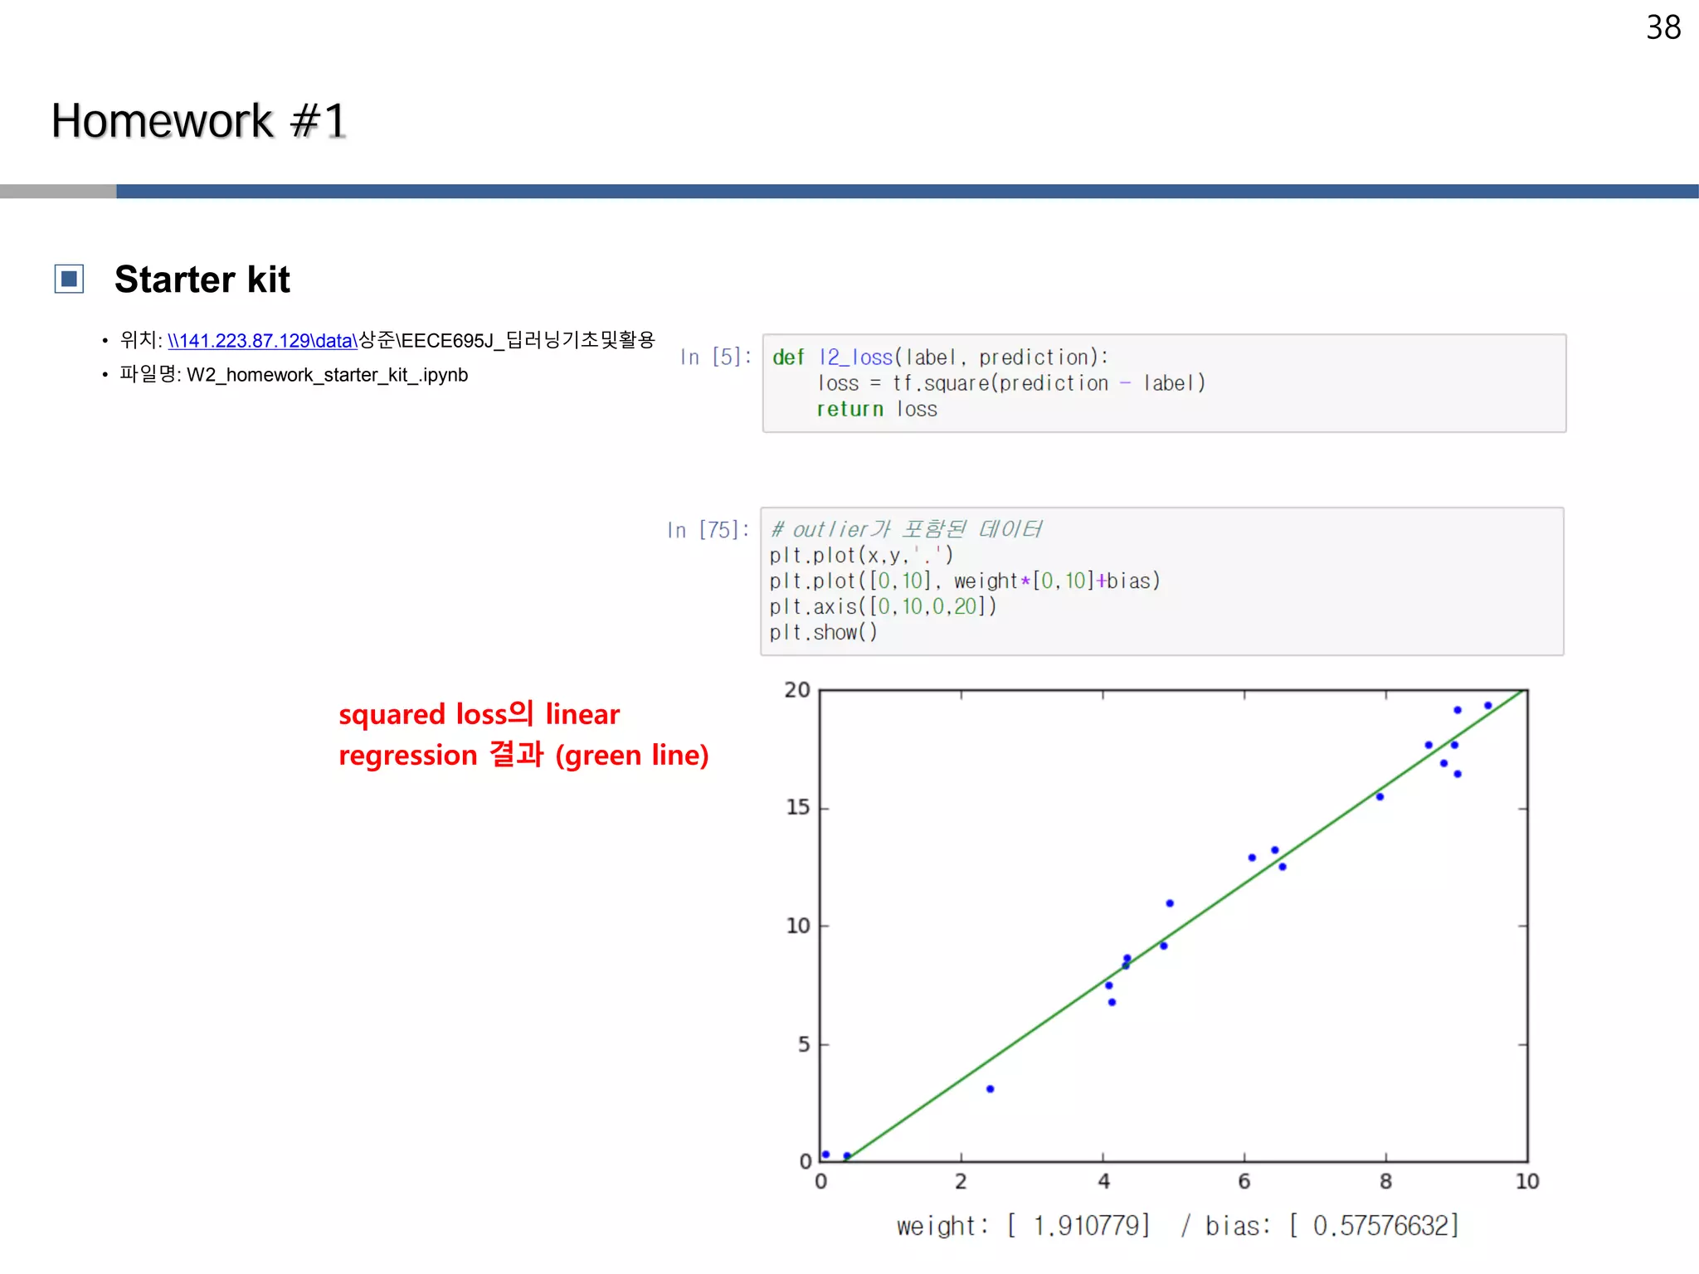The height and width of the screenshot is (1274, 1699).
Task: Click the In [75] cell prompt
Action: tap(708, 530)
